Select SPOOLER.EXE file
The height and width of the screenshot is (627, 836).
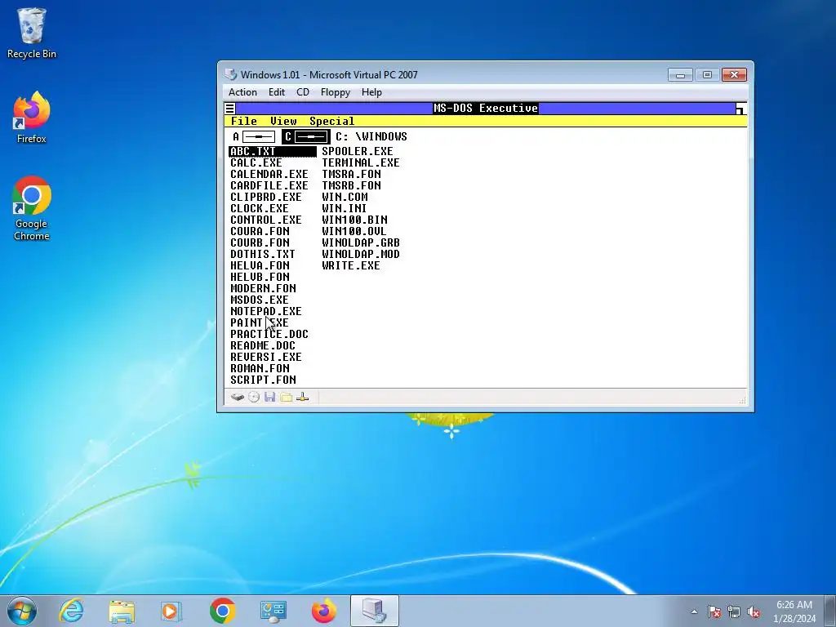[x=358, y=151]
